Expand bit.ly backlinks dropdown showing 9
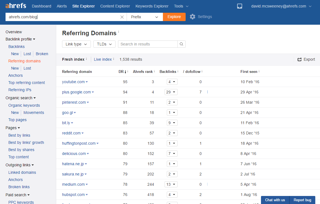 pyautogui.click(x=172, y=123)
